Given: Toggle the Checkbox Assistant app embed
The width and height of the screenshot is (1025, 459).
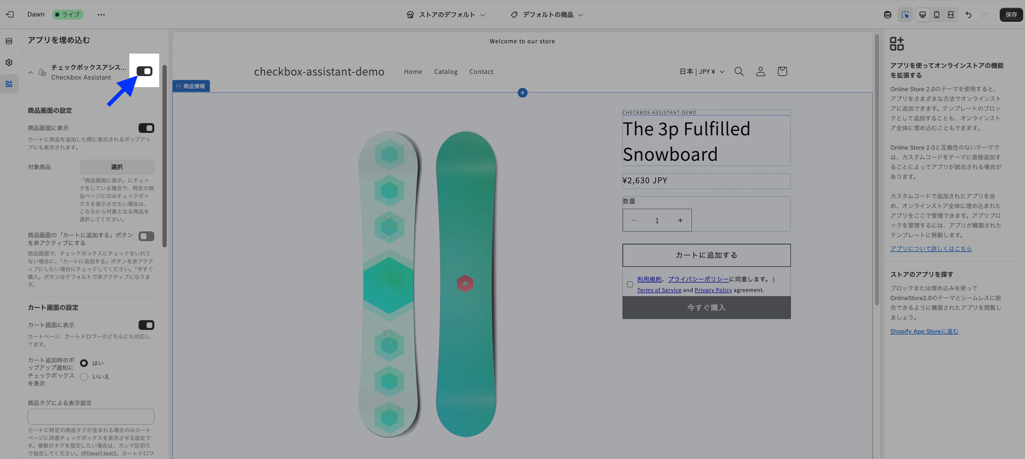Looking at the screenshot, I should (x=145, y=71).
